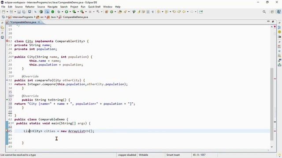Click the Debug gear icon

[x=59, y=12]
